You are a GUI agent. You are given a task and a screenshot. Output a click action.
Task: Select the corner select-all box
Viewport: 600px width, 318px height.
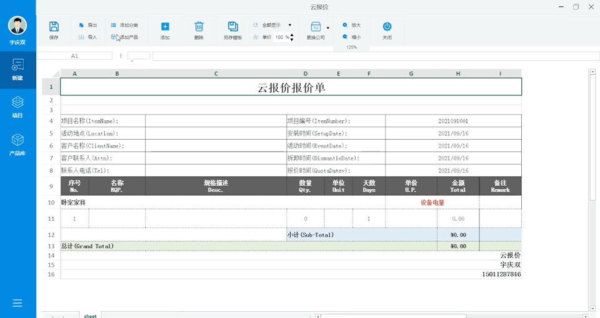tap(51, 74)
